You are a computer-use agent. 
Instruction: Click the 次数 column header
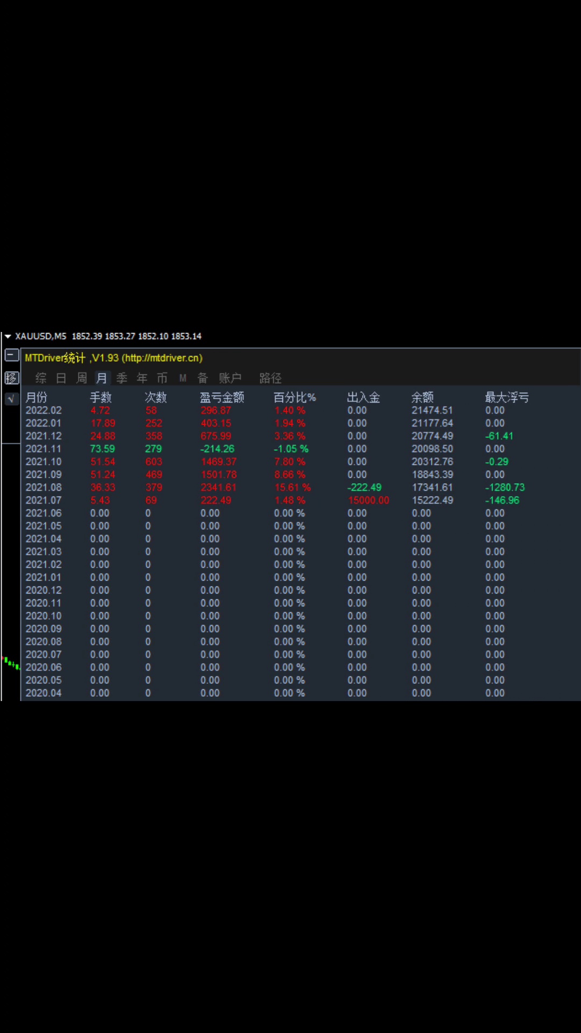(156, 398)
